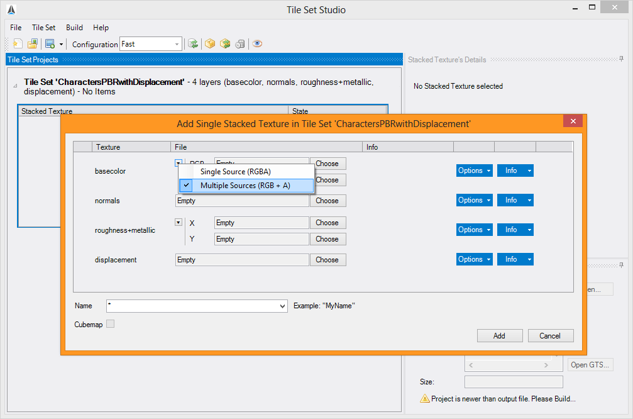Click the Size field in the background panel
633x419 pixels.
click(514, 382)
